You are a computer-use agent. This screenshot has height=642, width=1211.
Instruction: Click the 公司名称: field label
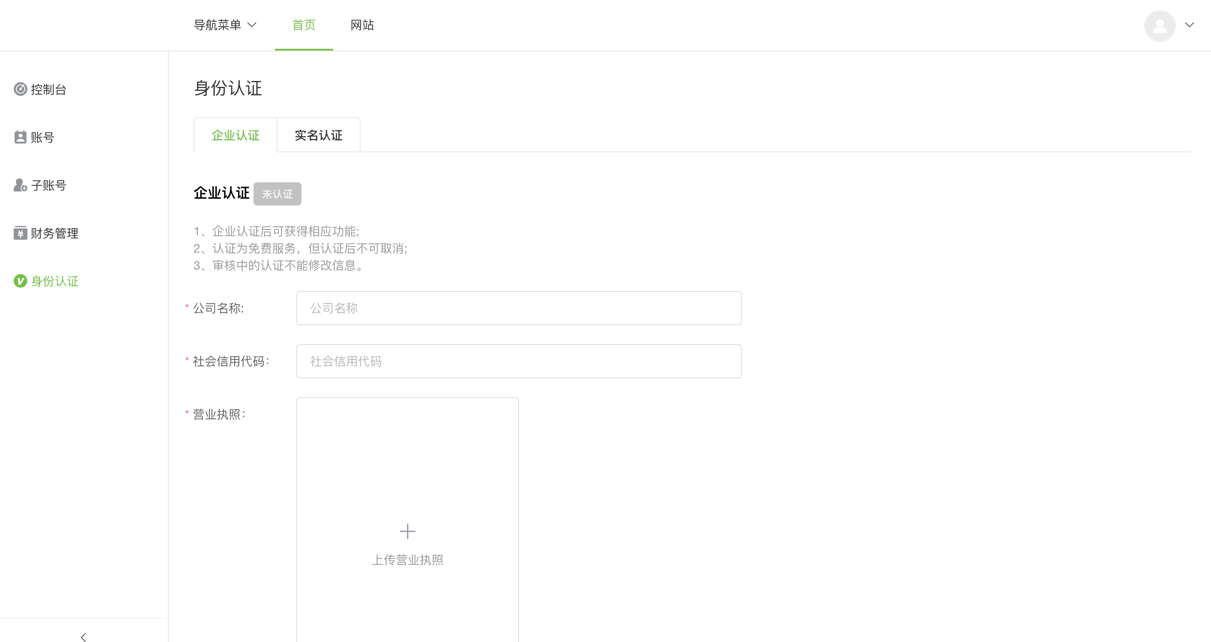point(218,308)
